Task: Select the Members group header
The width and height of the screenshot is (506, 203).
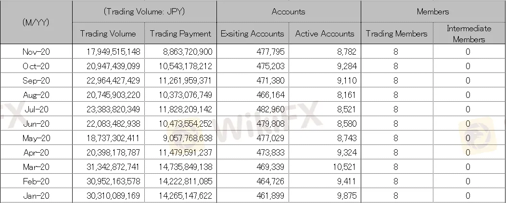Action: (x=433, y=12)
